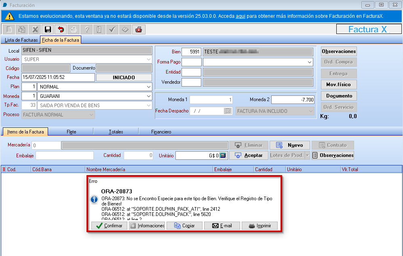Click the grid column selector icon before Cod.
This screenshot has width=403, height=256.
[4, 169]
